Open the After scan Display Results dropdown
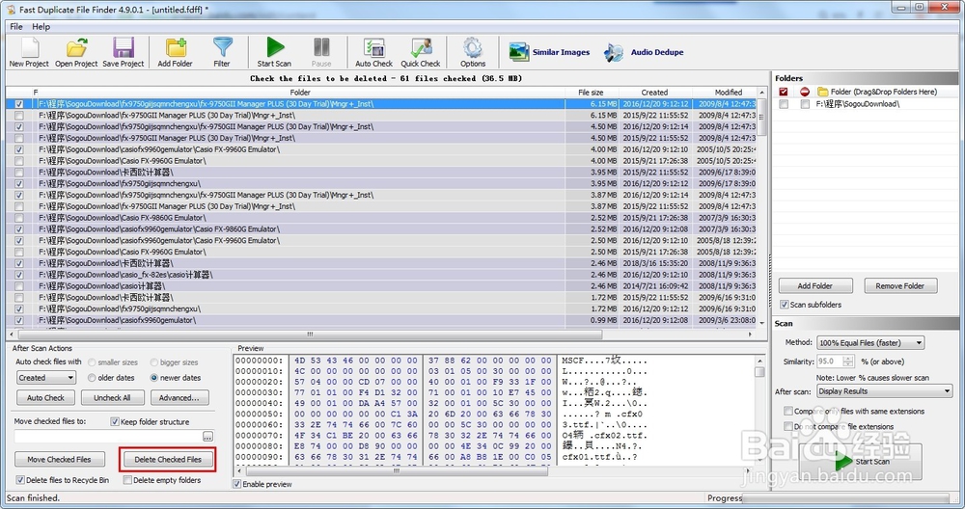The width and height of the screenshot is (965, 509). (884, 391)
